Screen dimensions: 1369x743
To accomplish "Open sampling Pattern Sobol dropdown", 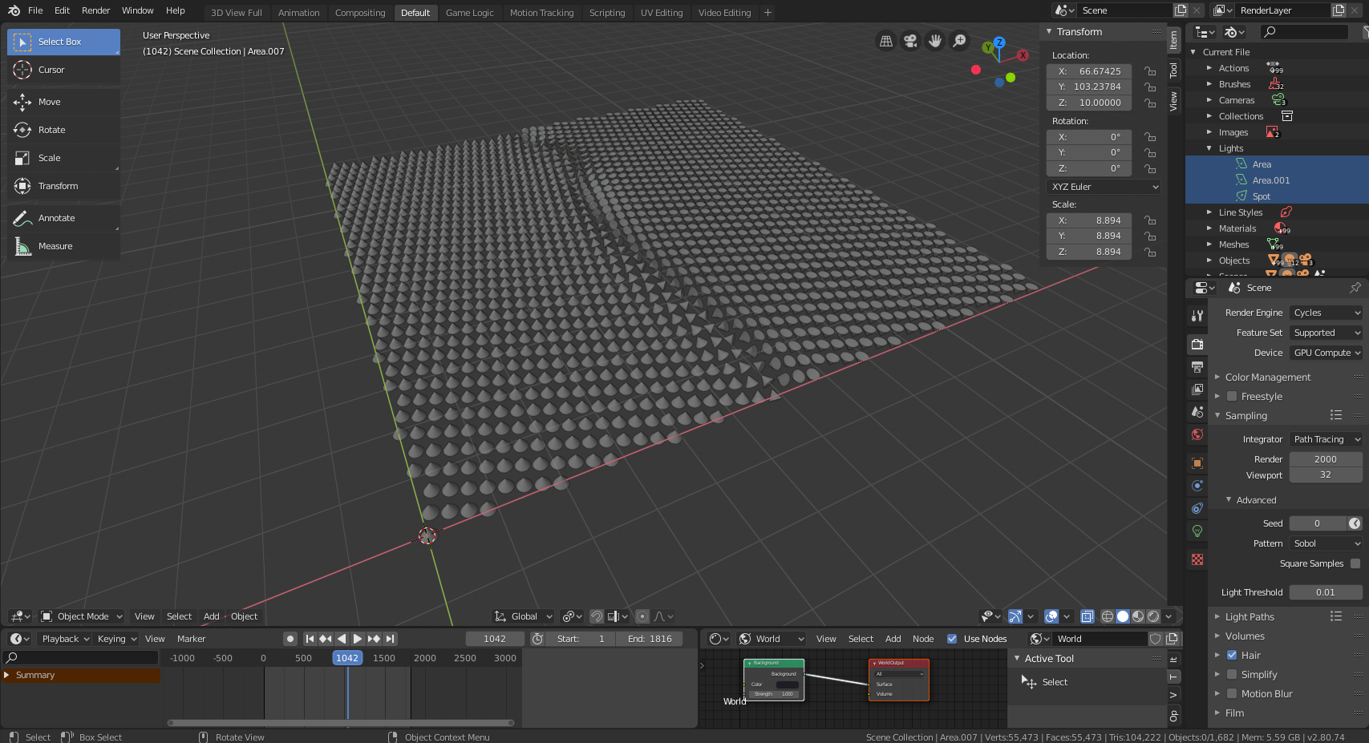I will click(1326, 543).
